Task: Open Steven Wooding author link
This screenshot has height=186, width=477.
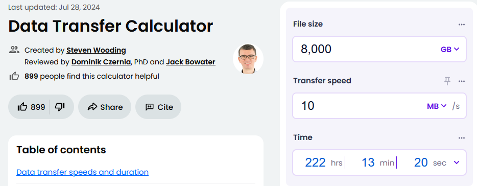Action: point(96,50)
